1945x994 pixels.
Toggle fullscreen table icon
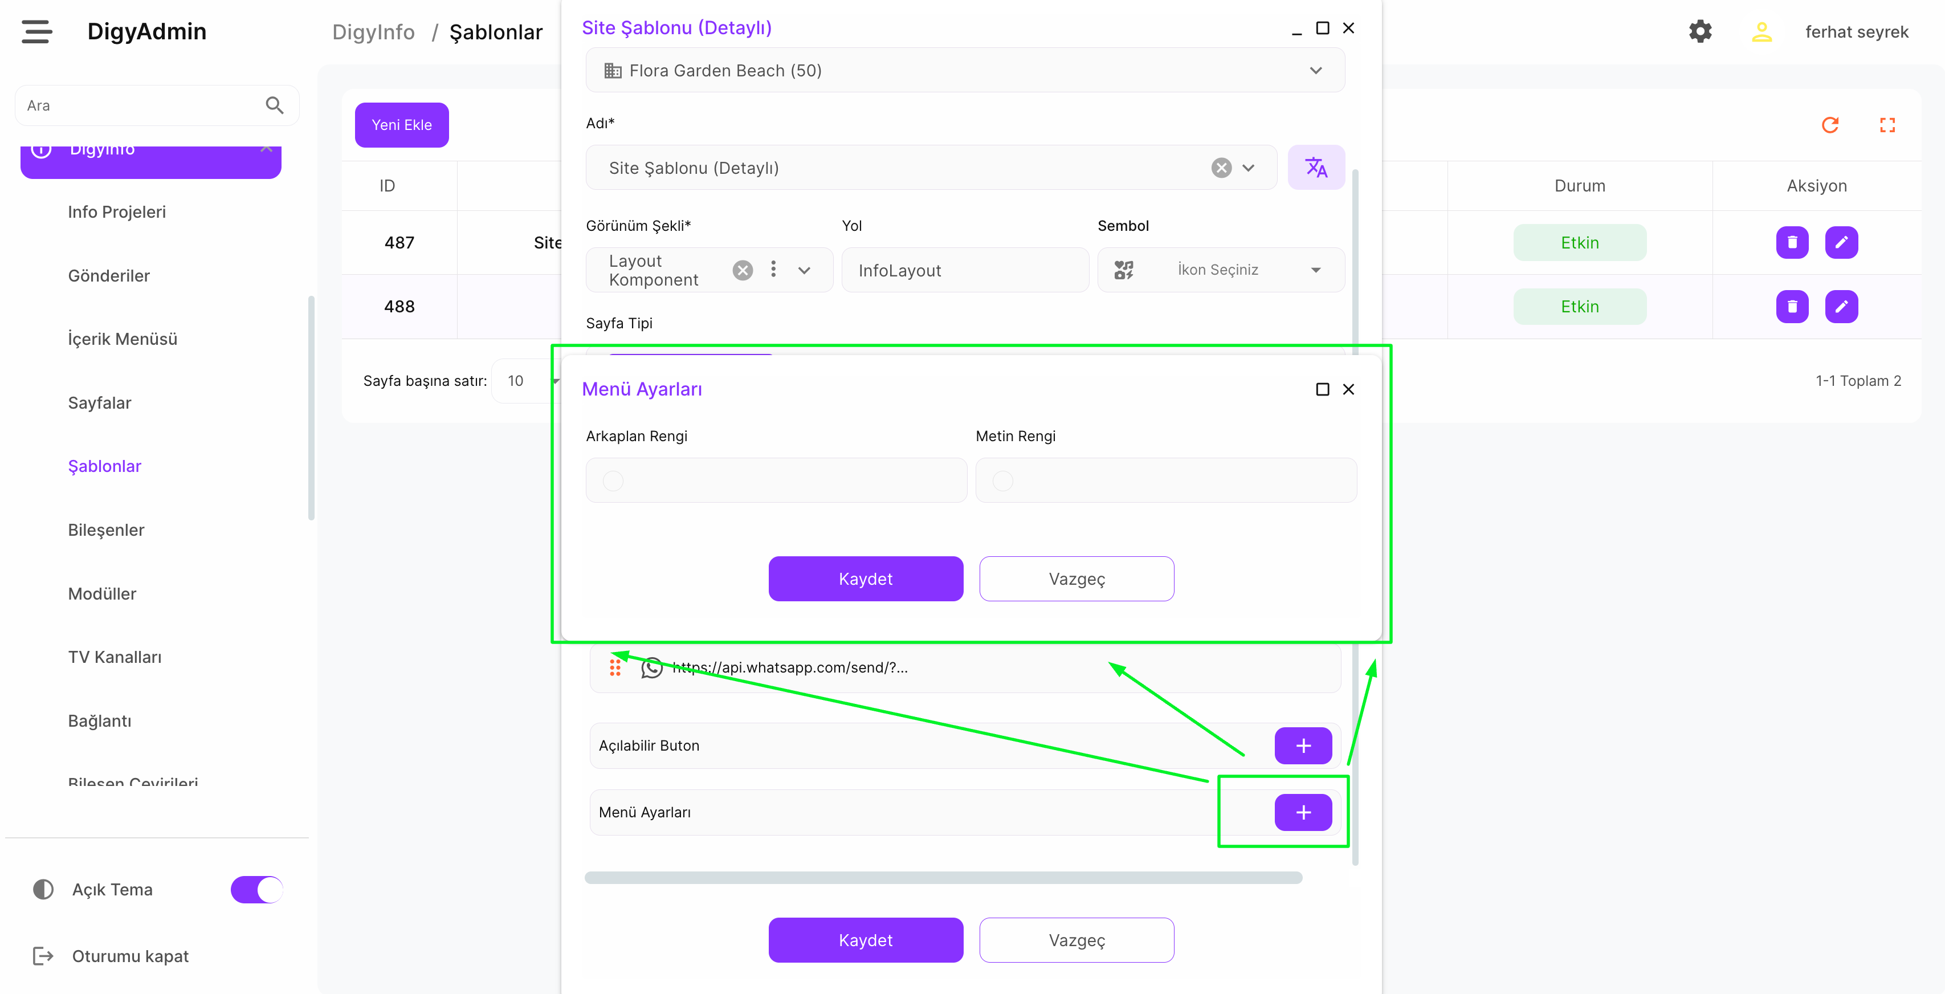tap(1887, 125)
